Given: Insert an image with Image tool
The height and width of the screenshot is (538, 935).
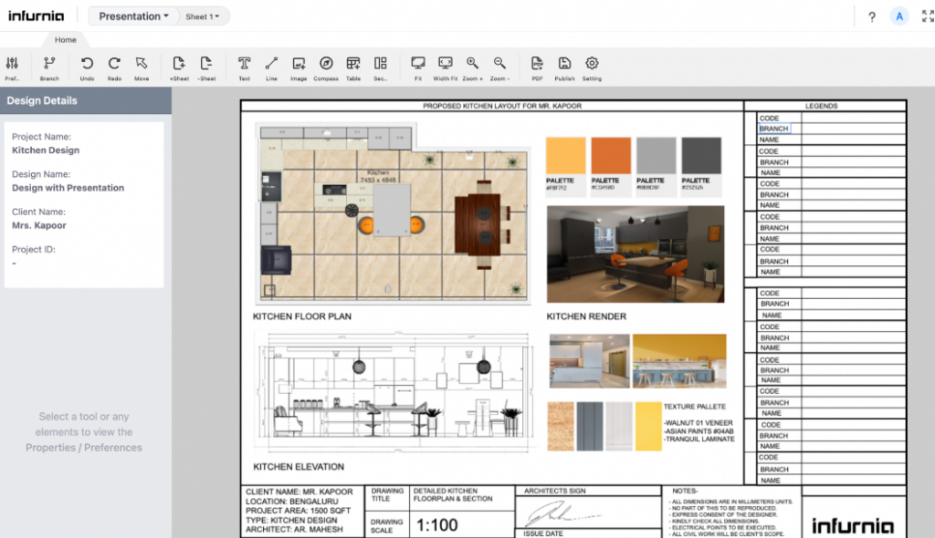Looking at the screenshot, I should (299, 67).
